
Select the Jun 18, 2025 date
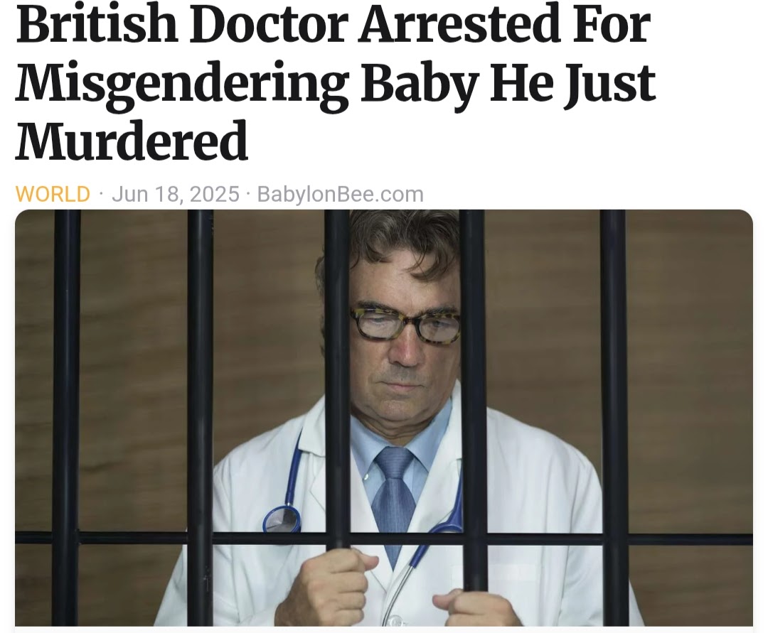tap(176, 194)
